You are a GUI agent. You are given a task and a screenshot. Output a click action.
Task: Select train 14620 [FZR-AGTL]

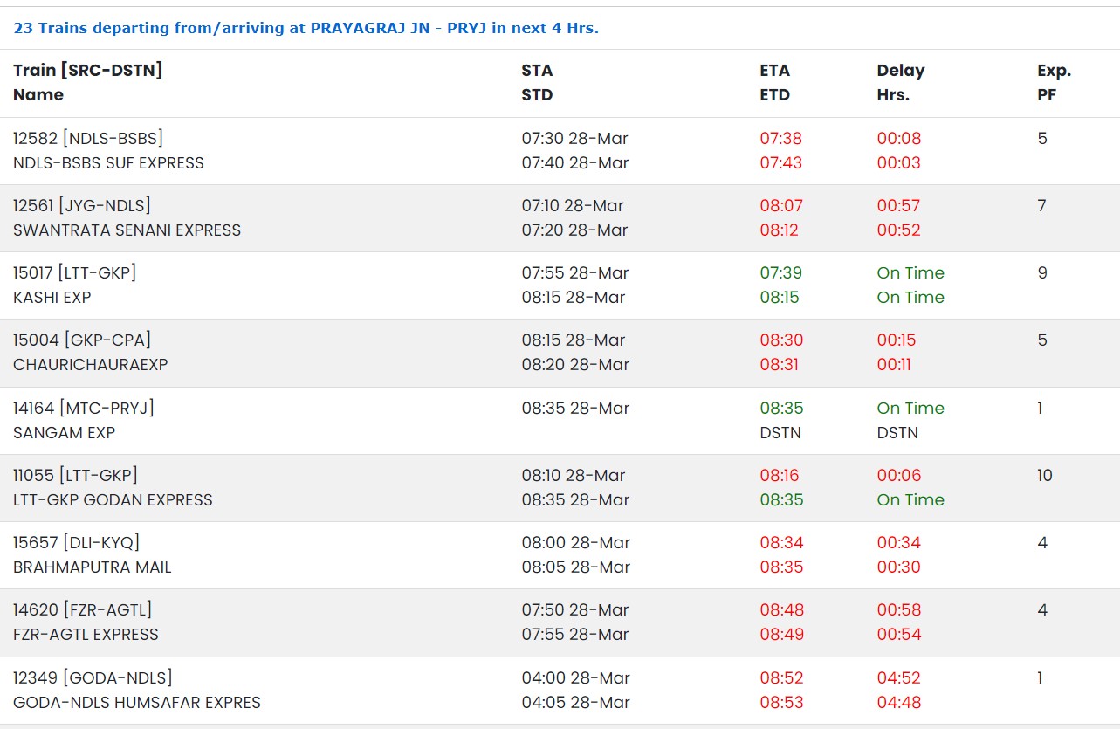point(83,609)
